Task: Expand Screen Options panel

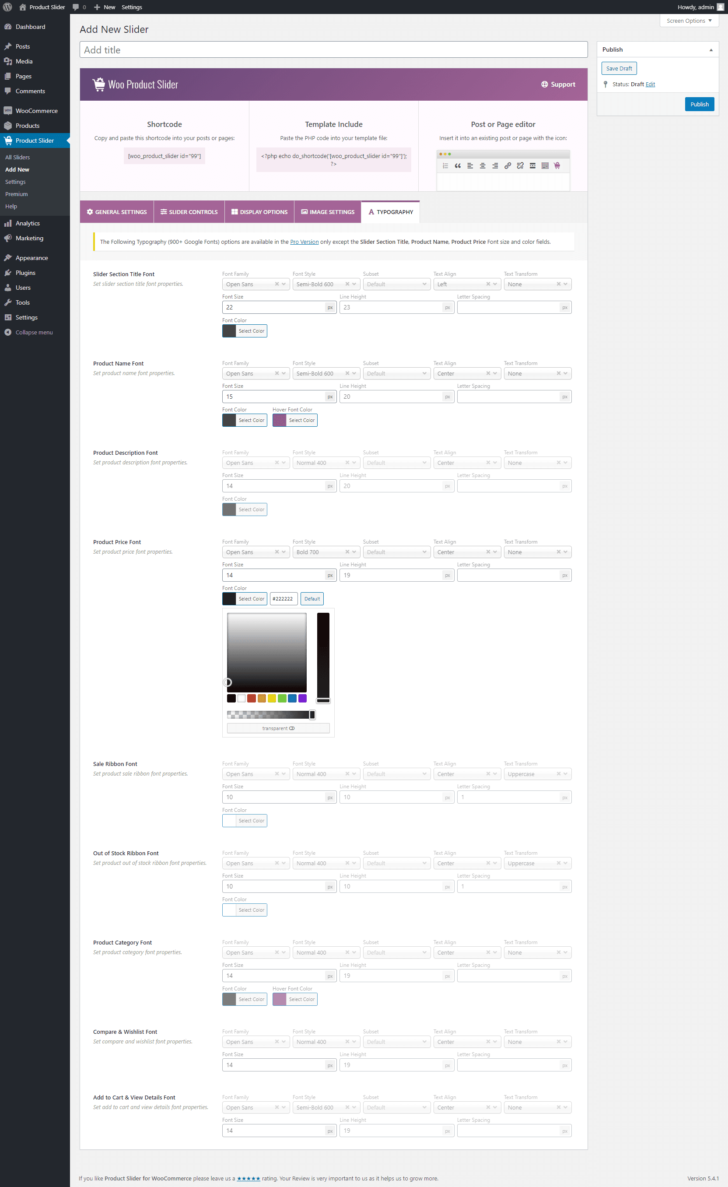Action: pyautogui.click(x=689, y=21)
